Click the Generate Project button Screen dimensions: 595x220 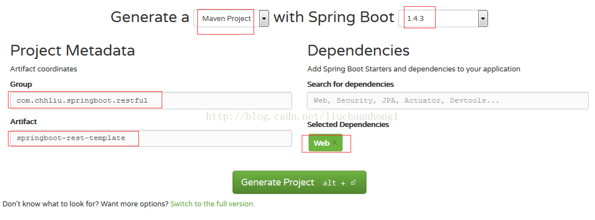tap(299, 183)
